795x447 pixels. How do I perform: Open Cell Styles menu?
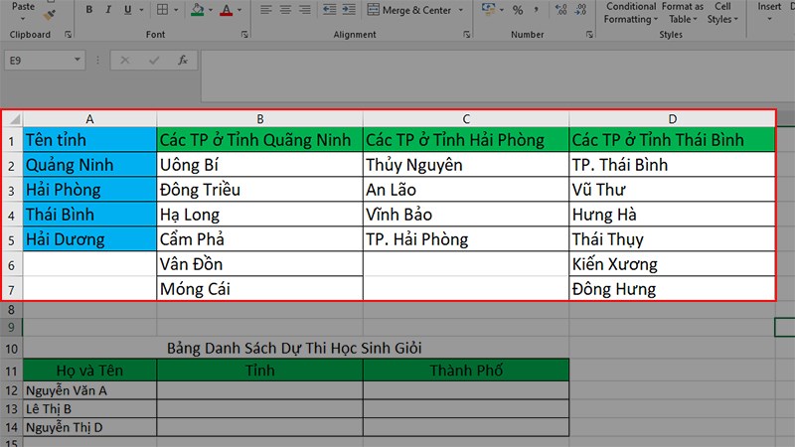(722, 13)
